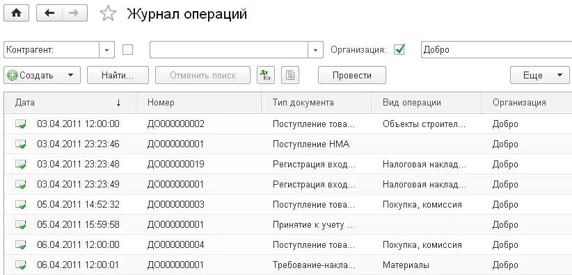Sort by the Тип документа column header
This screenshot has height=275, width=572.
click(x=317, y=103)
